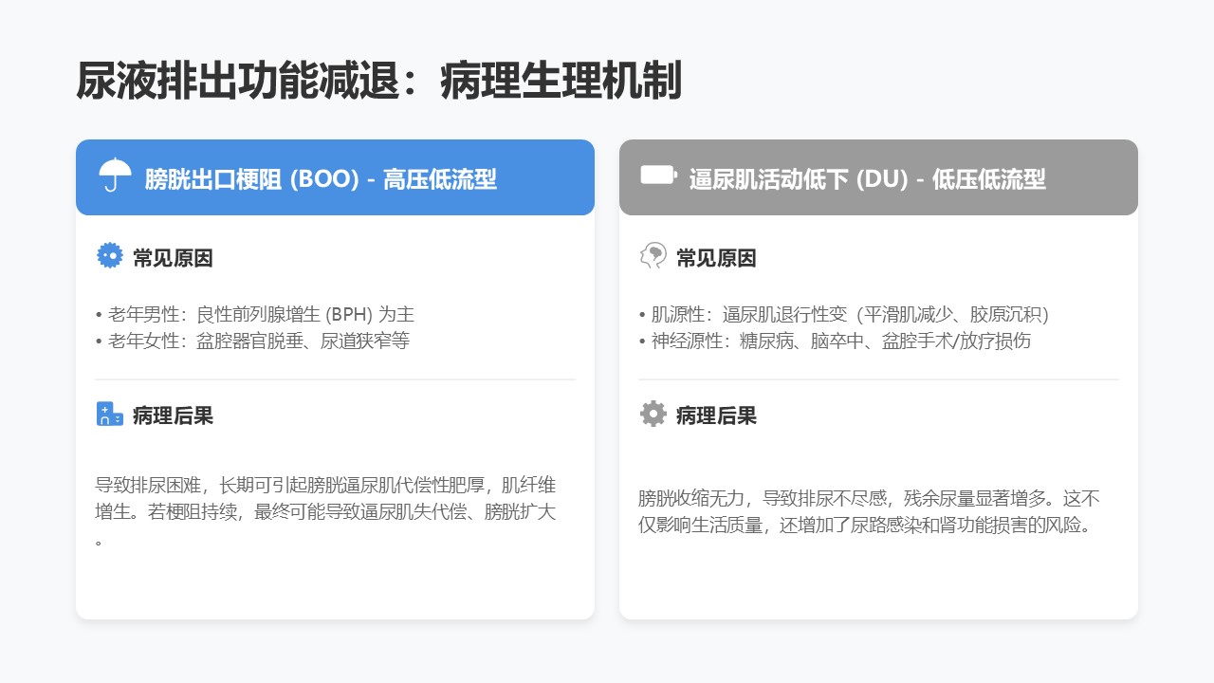The width and height of the screenshot is (1214, 683).
Task: Select the slide title 尿液排出功能减退
Action: pyautogui.click(x=377, y=82)
